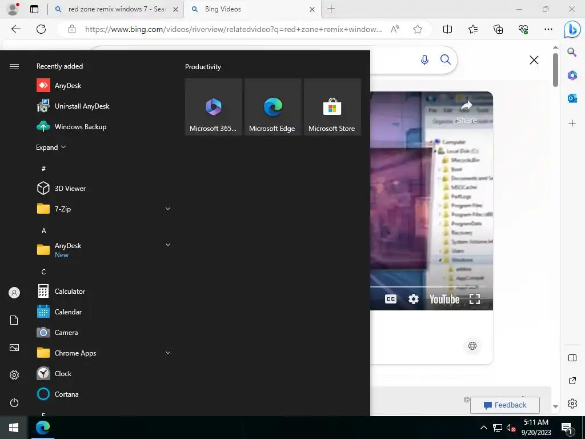Open Clock app
585x439 pixels.
click(54, 373)
